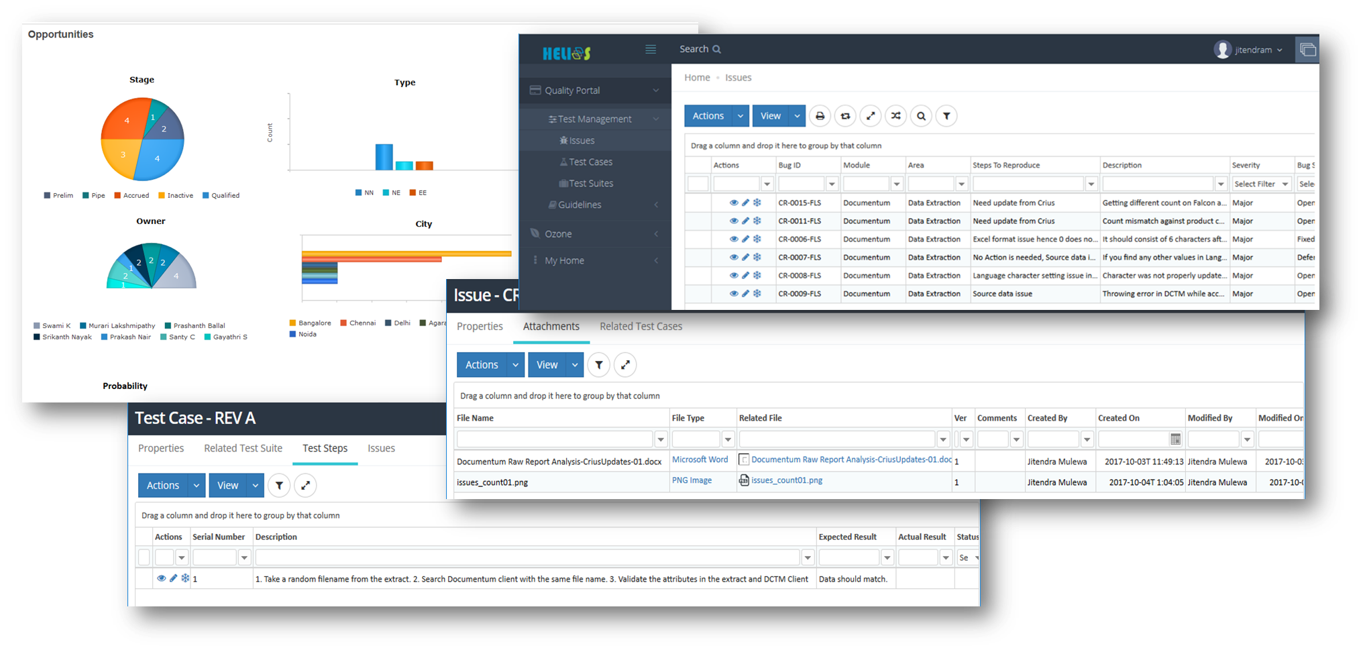The image size is (1363, 650).
Task: Expand the Attachments grid with the fullscreen icon
Action: point(625,365)
